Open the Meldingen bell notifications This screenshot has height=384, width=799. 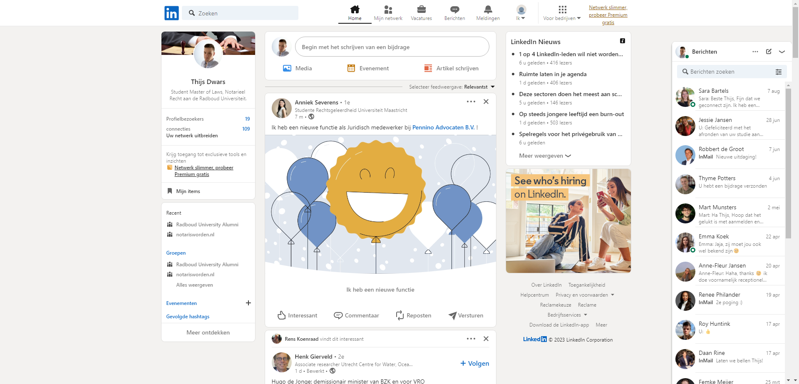488,10
